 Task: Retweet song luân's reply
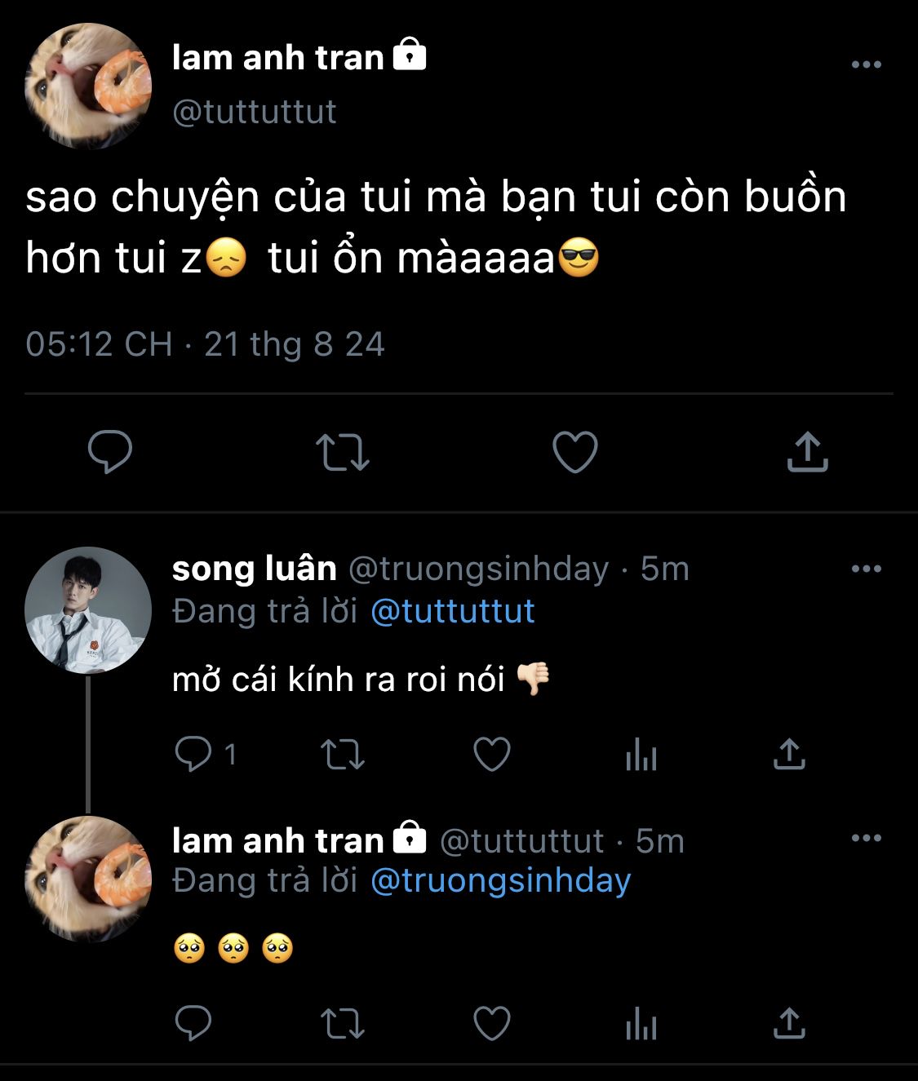(x=343, y=755)
